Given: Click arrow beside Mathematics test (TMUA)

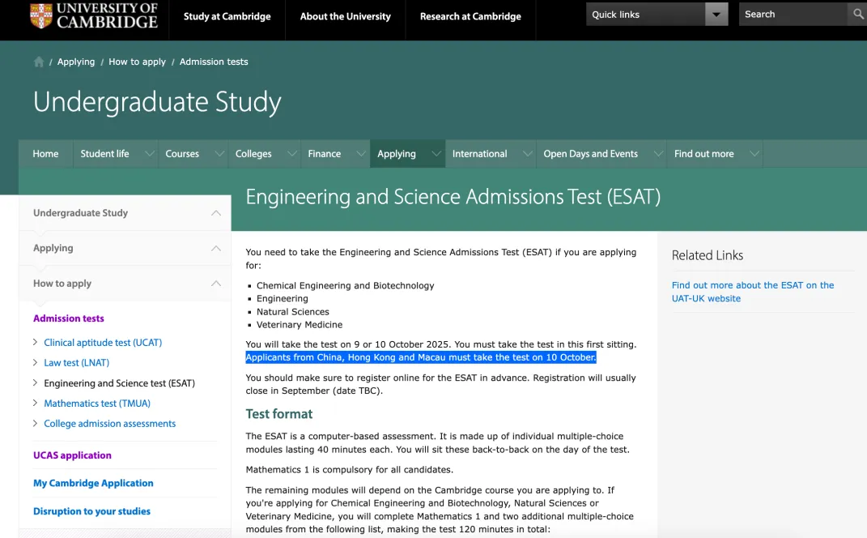Looking at the screenshot, I should [x=35, y=403].
